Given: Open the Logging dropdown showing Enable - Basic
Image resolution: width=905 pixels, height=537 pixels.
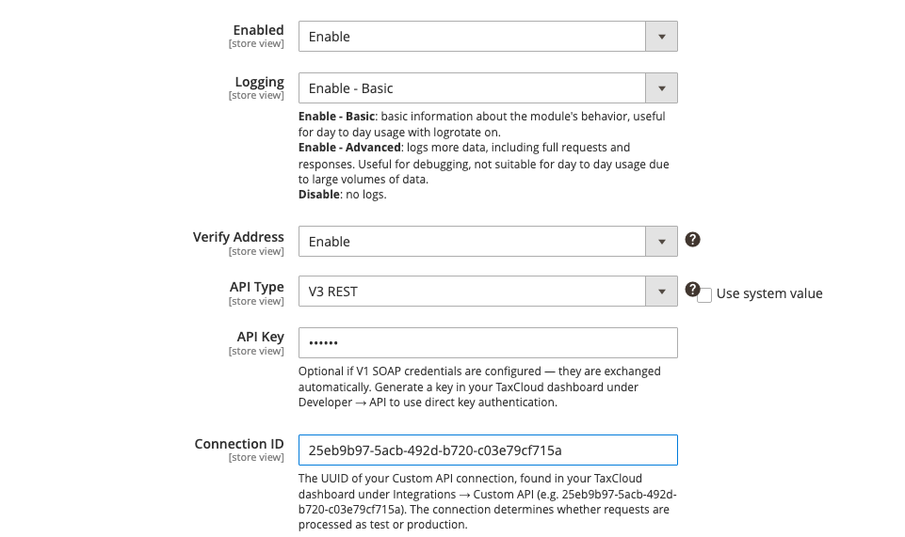Looking at the screenshot, I should click(x=488, y=88).
